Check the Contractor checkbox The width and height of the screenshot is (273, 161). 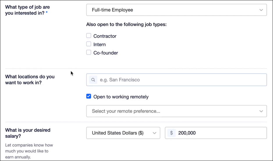(88, 36)
